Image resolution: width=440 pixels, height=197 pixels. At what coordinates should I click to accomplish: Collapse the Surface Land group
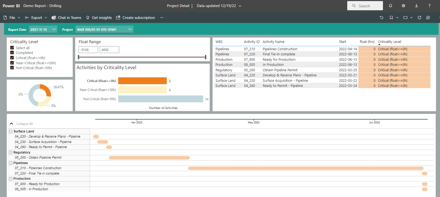(x=11, y=131)
